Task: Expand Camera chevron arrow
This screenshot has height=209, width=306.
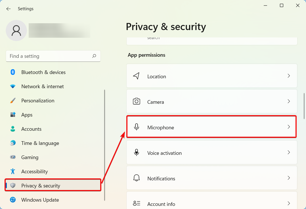Action: tap(289, 102)
